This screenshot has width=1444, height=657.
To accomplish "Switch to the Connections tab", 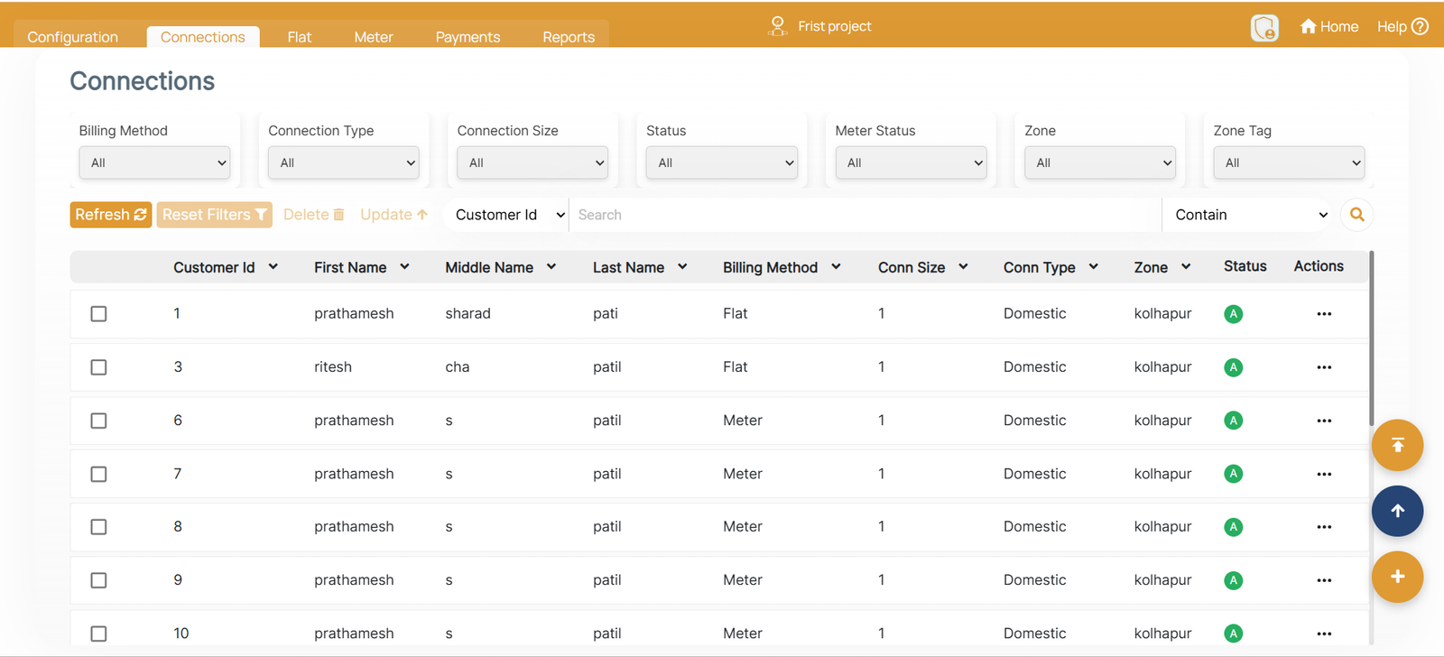I will click(203, 37).
